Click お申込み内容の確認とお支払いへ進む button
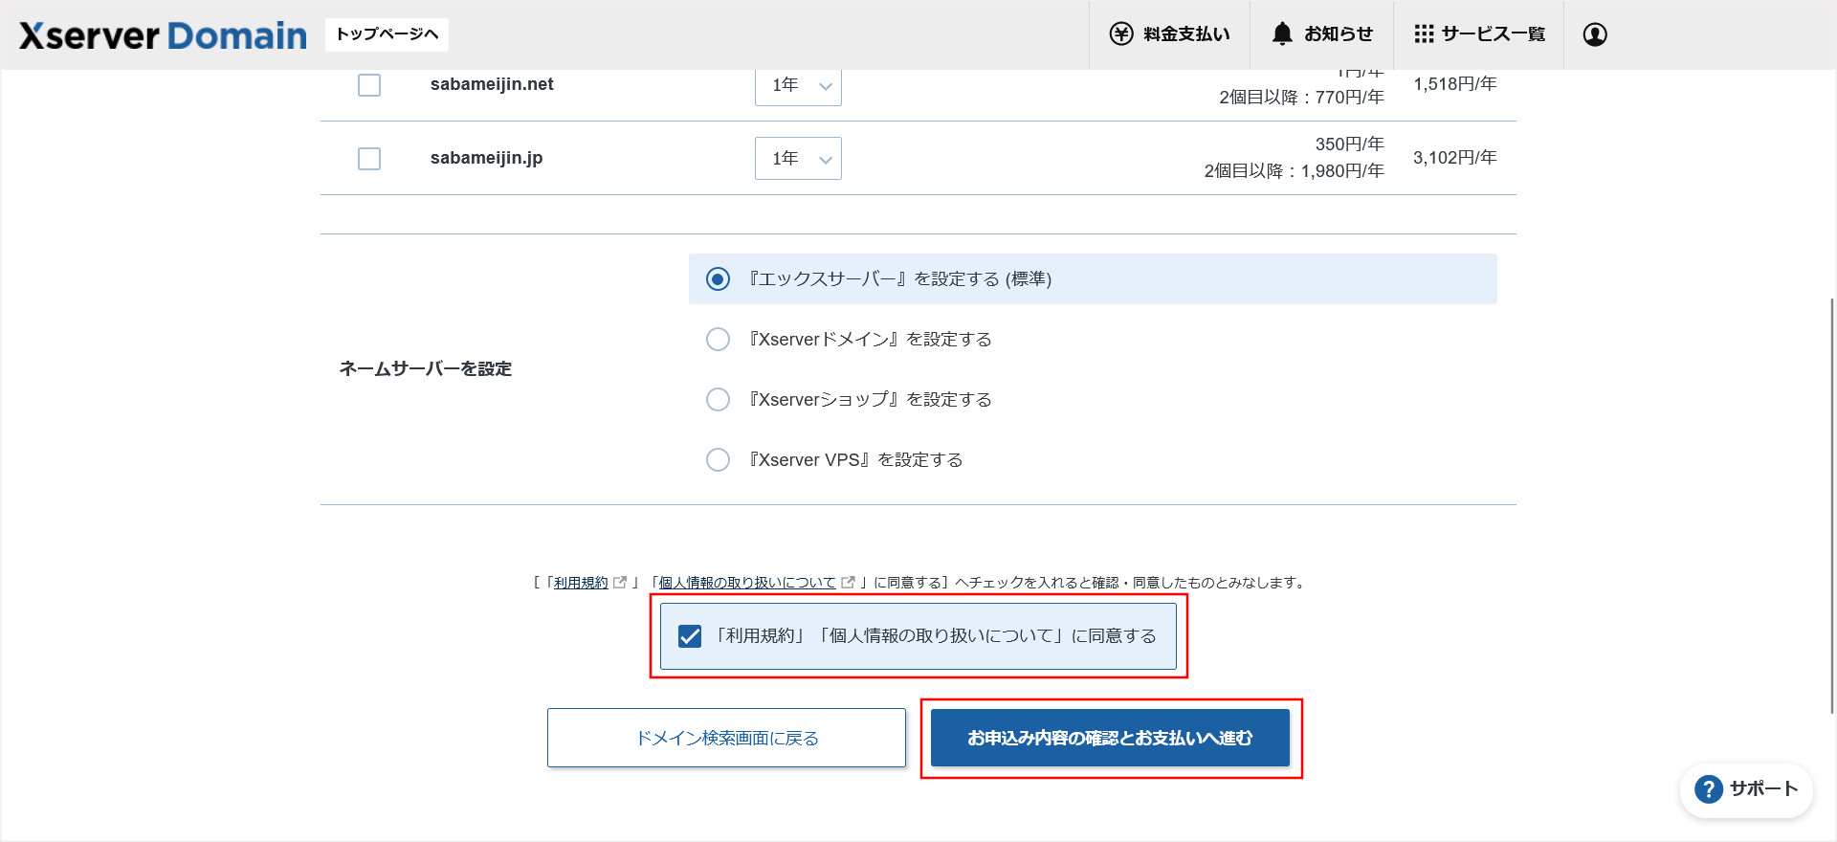The width and height of the screenshot is (1837, 842). click(x=1110, y=738)
